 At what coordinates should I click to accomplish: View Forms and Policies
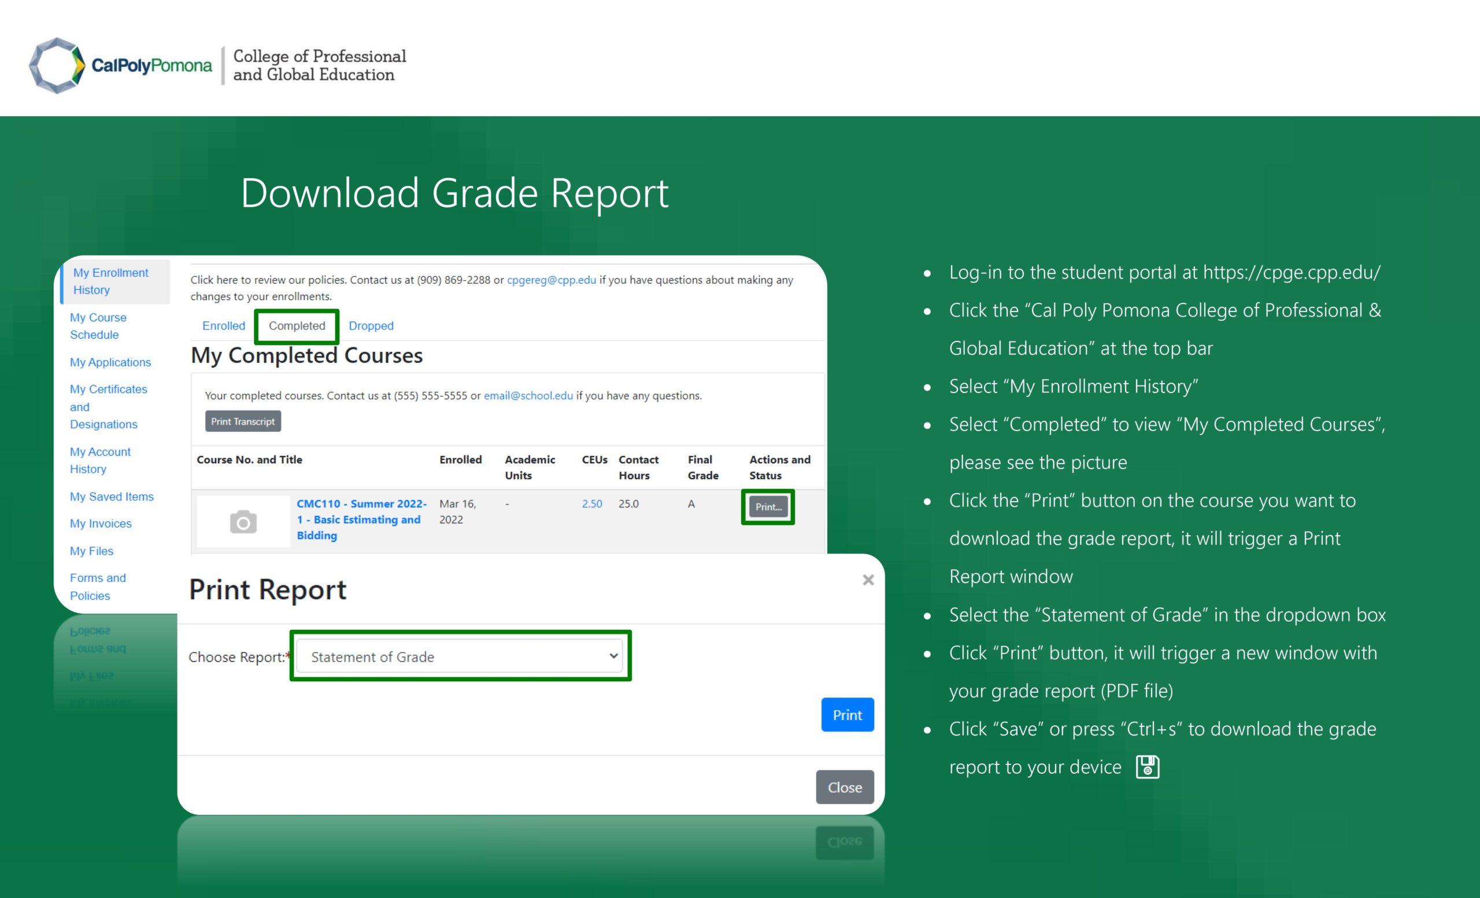pyautogui.click(x=98, y=587)
